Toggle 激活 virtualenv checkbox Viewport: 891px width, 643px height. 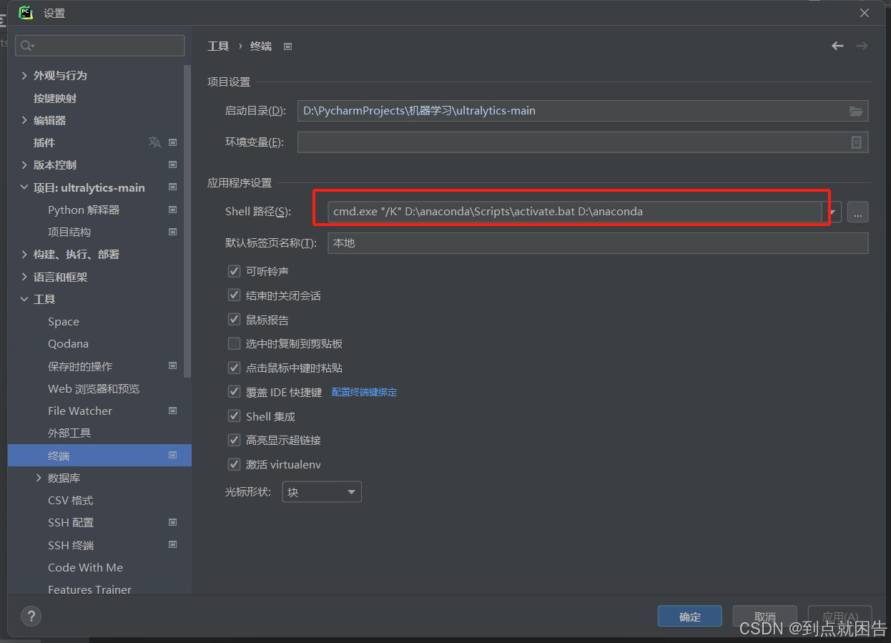234,464
